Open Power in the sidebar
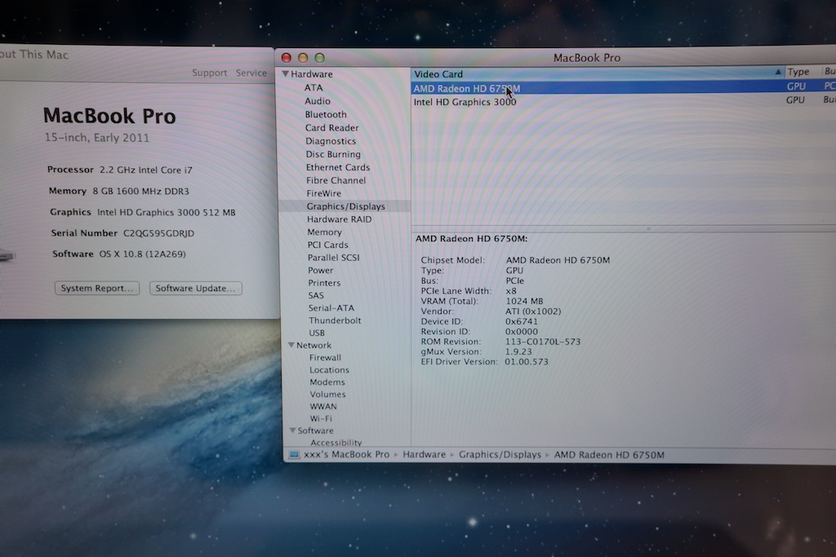This screenshot has width=836, height=557. [320, 270]
